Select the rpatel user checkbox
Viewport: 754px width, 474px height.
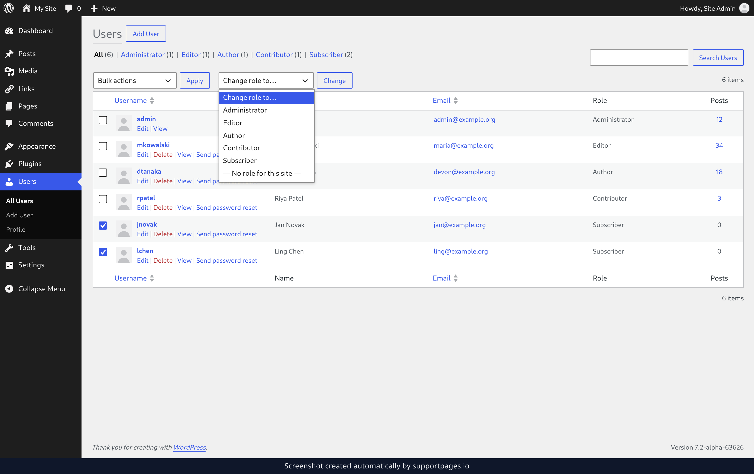click(103, 199)
